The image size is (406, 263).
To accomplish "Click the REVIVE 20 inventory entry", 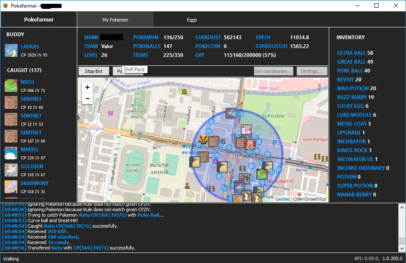I will pyautogui.click(x=349, y=79).
